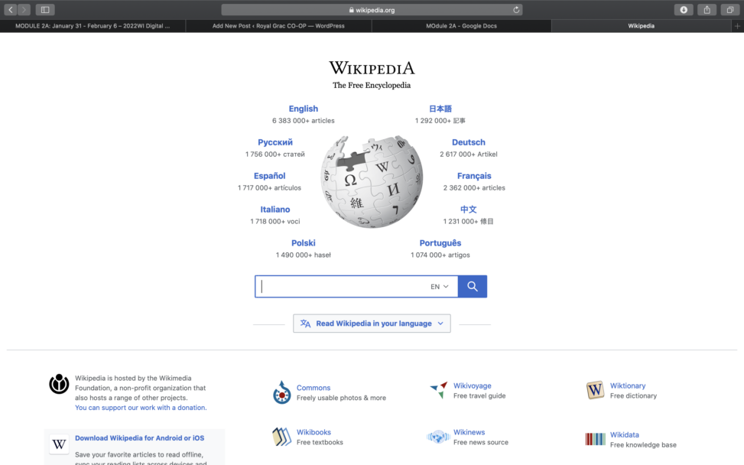Open the English Wikipedia link
Viewport: 744px width, 465px height.
(304, 109)
